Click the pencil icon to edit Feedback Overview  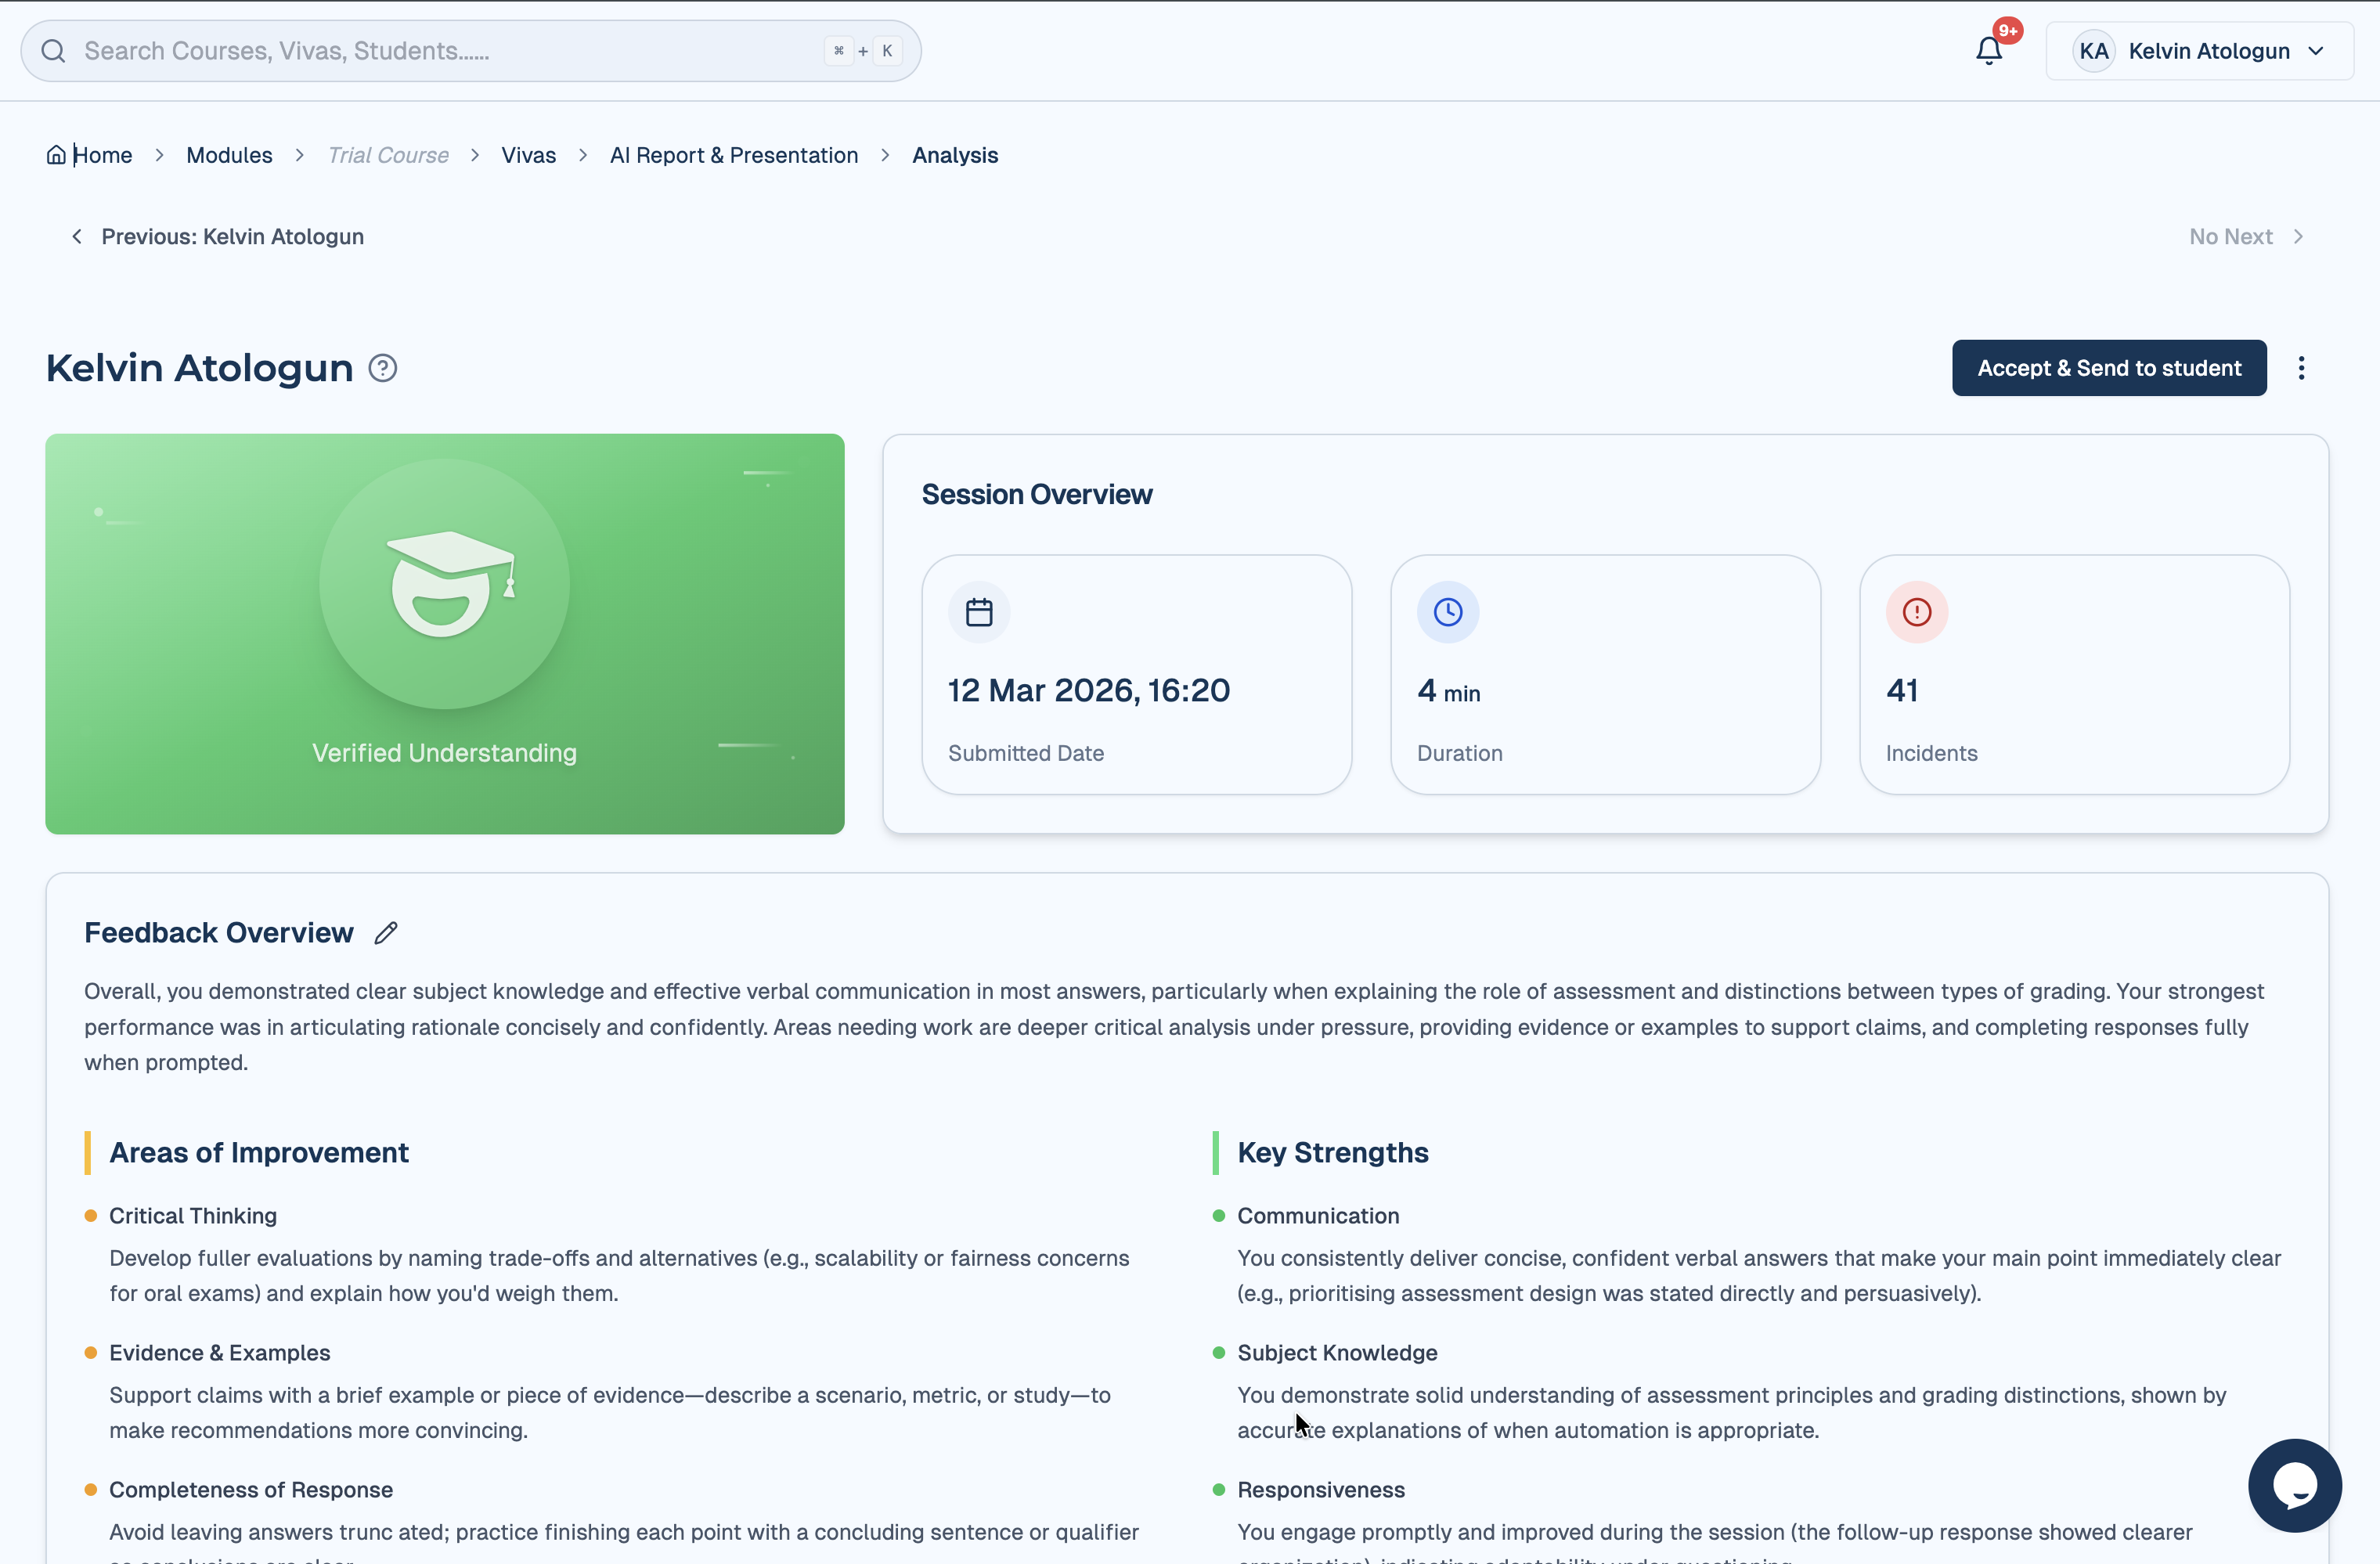(x=386, y=933)
